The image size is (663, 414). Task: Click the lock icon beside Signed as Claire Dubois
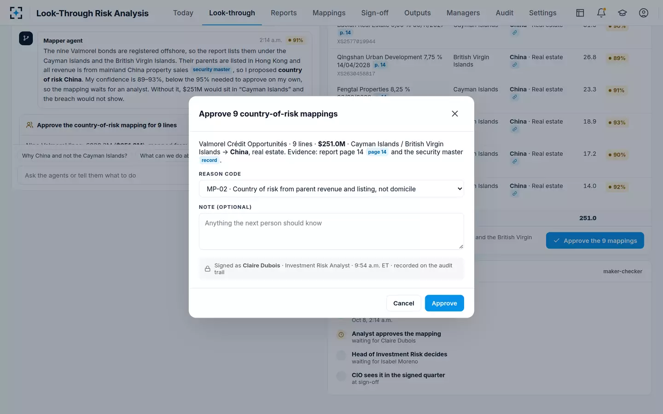tap(208, 269)
